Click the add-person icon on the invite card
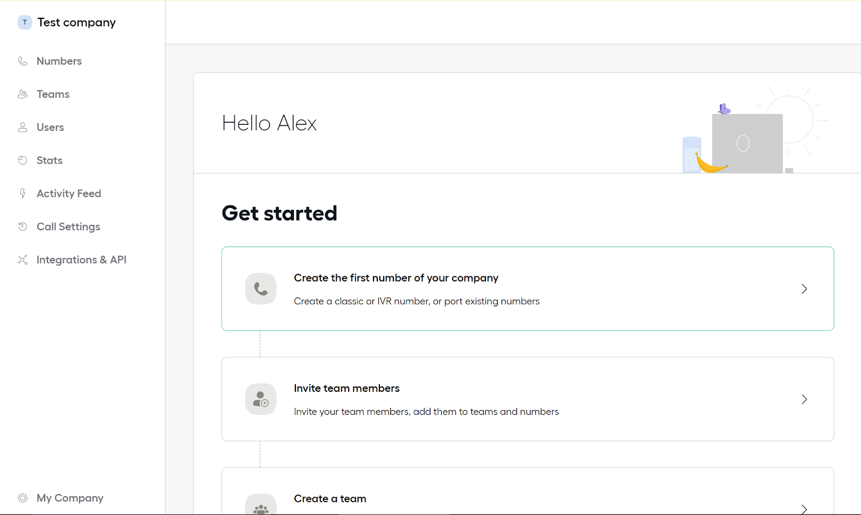Screen dimensions: 861x515 pos(260,399)
